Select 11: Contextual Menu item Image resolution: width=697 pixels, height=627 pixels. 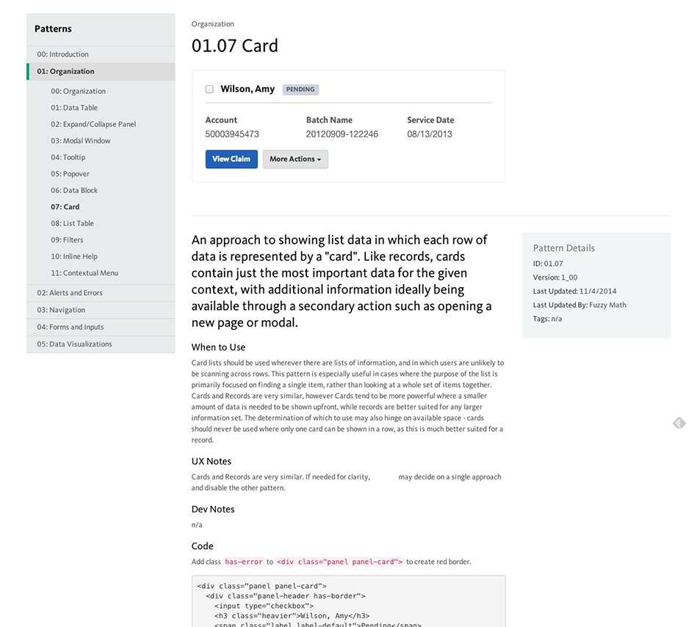pyautogui.click(x=84, y=273)
